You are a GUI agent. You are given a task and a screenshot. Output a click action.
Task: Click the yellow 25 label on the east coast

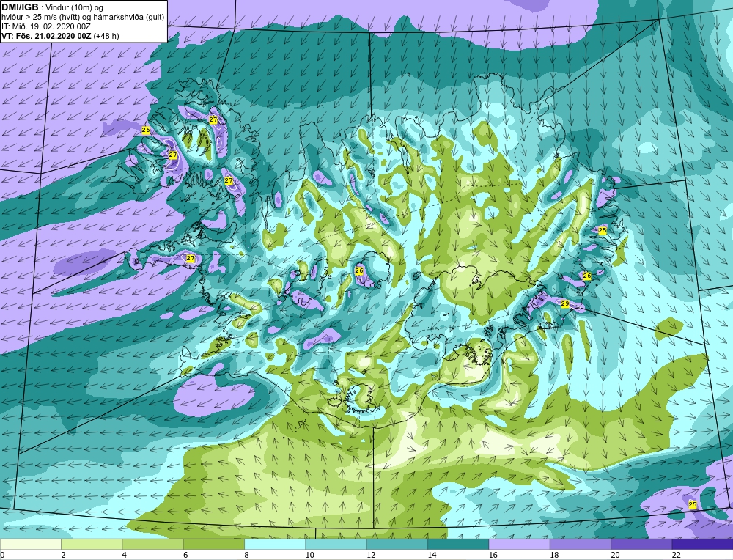[x=602, y=230]
